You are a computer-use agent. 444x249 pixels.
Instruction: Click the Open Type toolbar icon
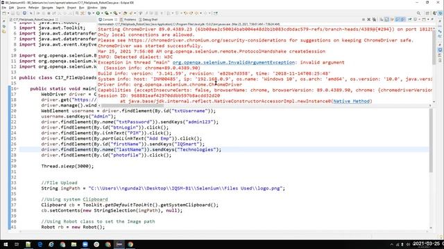(x=125, y=13)
